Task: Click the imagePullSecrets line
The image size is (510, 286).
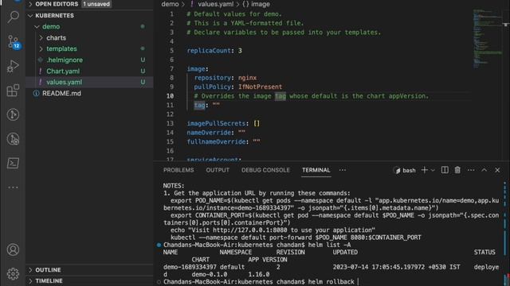Action: [223, 124]
